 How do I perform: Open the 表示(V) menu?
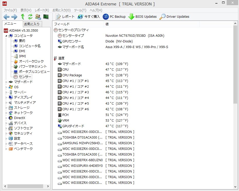tap(26, 10)
